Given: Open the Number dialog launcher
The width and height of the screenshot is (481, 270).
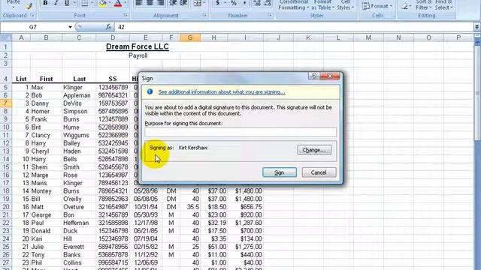Looking at the screenshot, I should (x=270, y=15).
